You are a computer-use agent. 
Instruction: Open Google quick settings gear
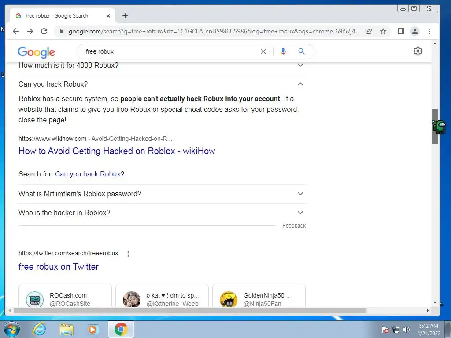[418, 51]
